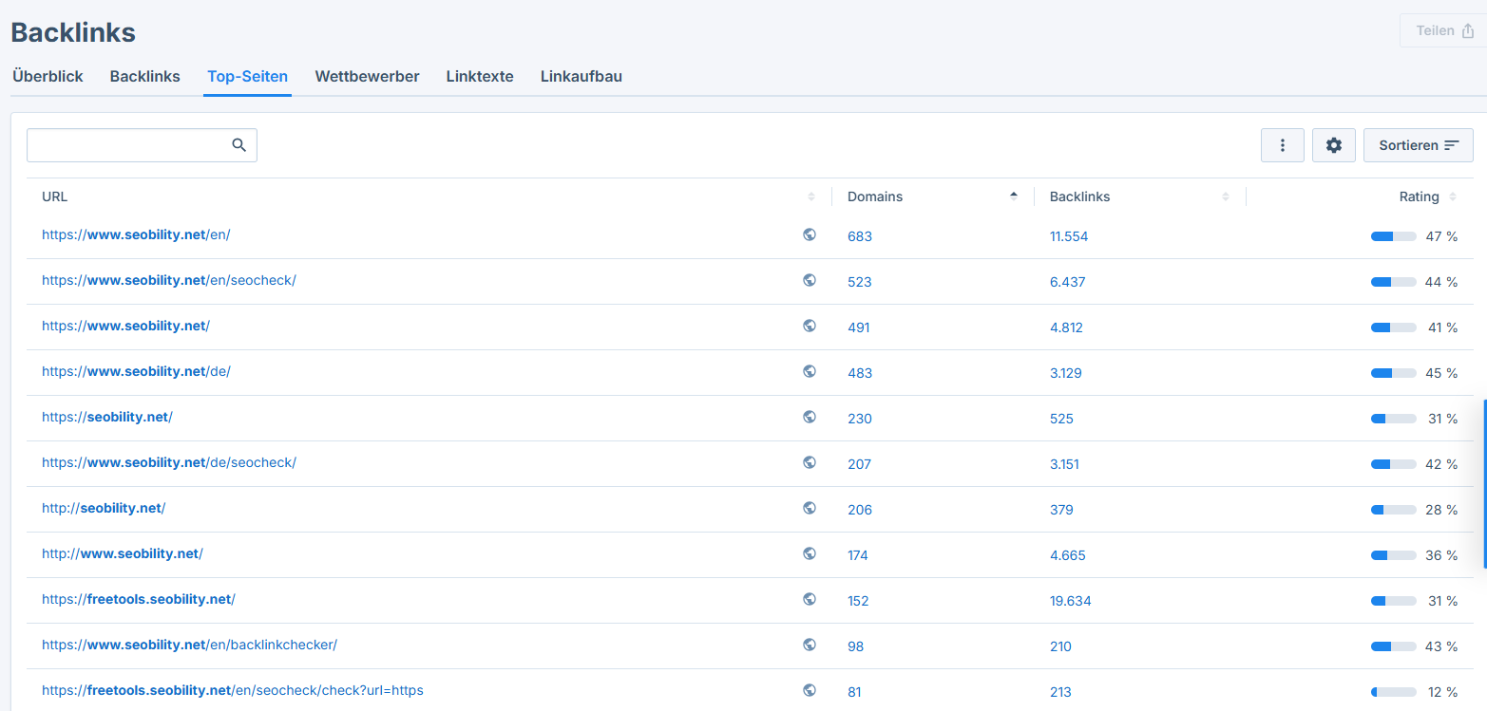Open the Sortieren dropdown
The height and width of the screenshot is (711, 1487).
tap(1419, 145)
